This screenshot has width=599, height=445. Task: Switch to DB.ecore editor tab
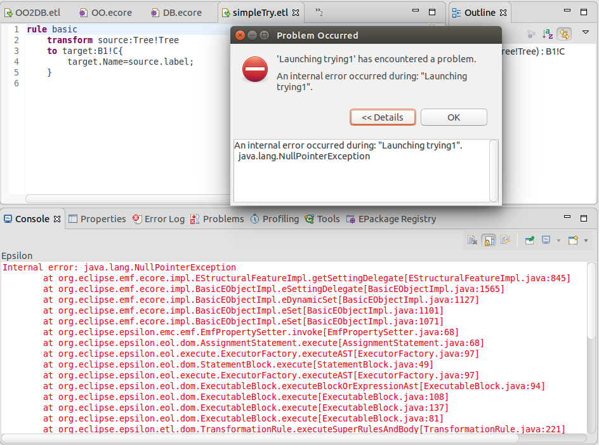click(176, 13)
